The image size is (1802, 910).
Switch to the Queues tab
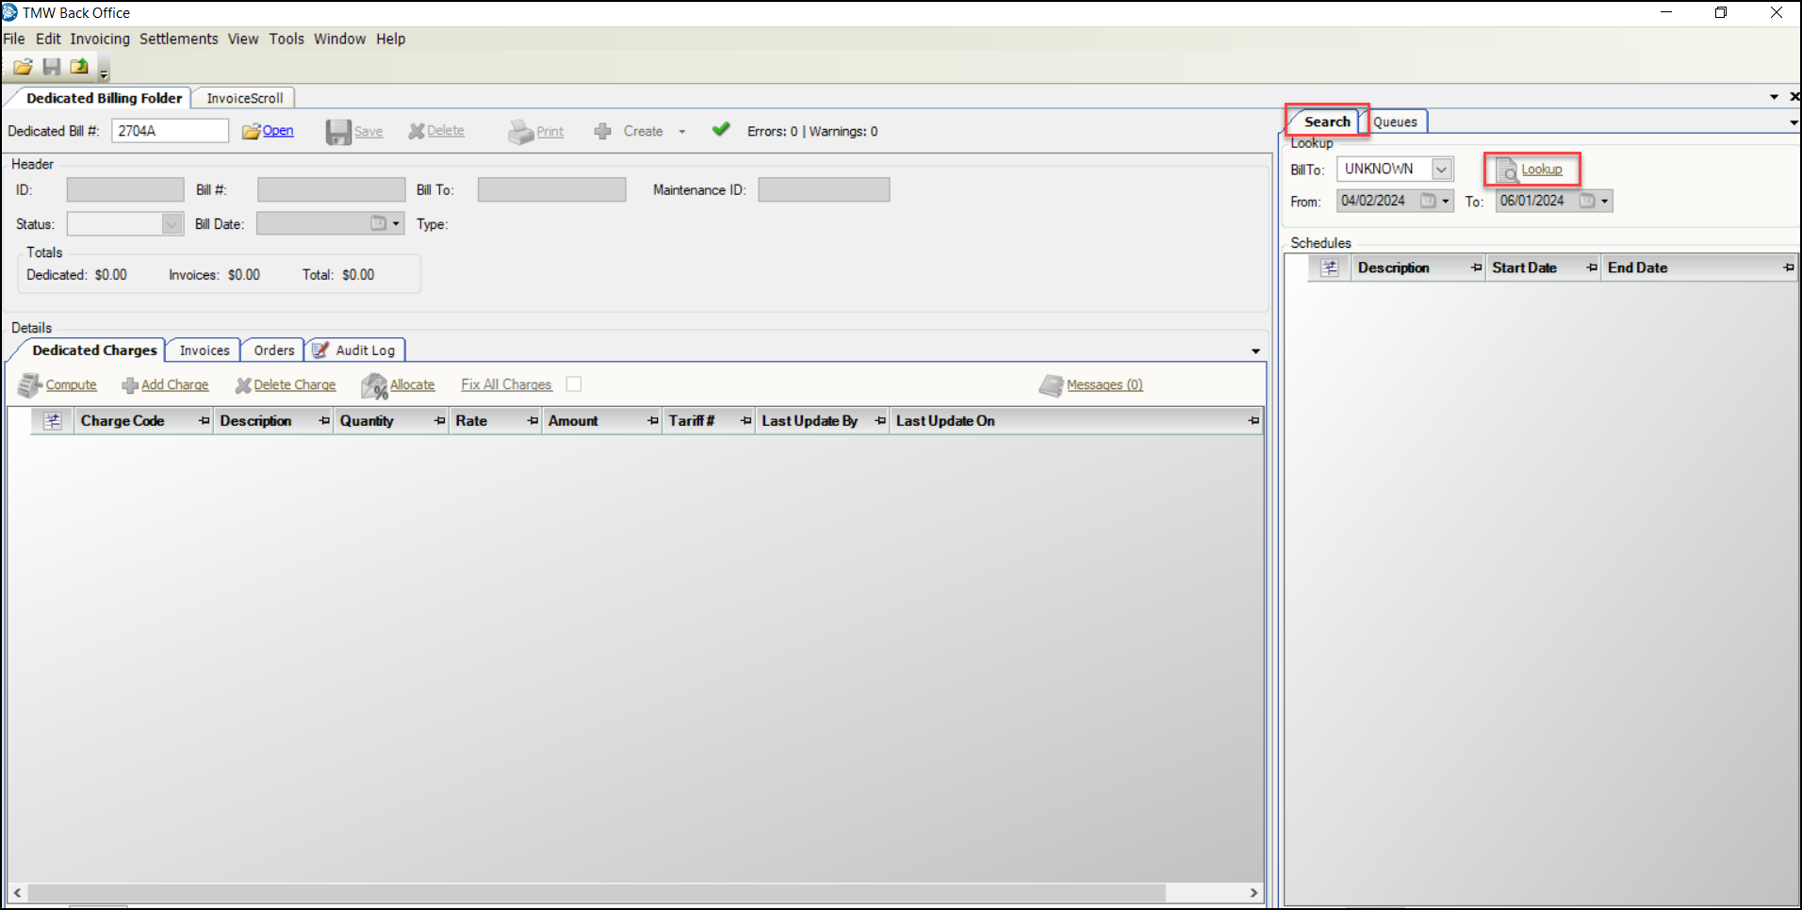(x=1395, y=122)
